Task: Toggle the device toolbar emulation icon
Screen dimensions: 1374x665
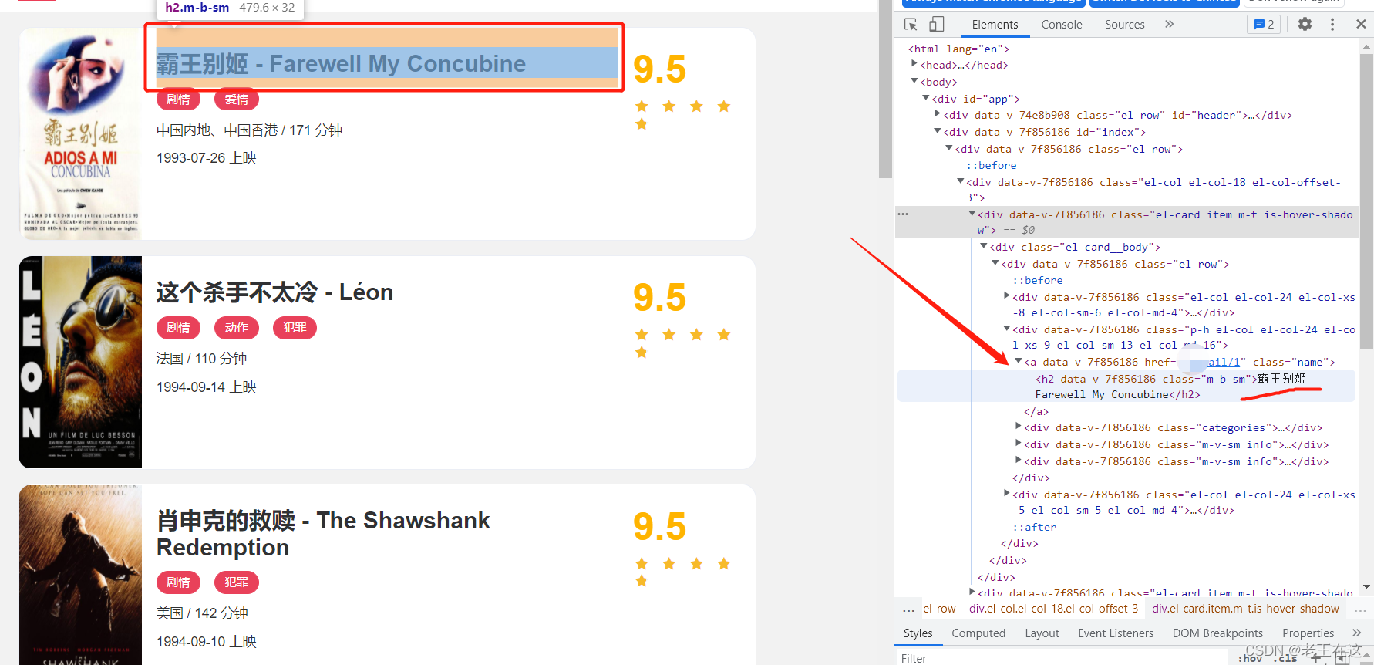Action: tap(936, 25)
